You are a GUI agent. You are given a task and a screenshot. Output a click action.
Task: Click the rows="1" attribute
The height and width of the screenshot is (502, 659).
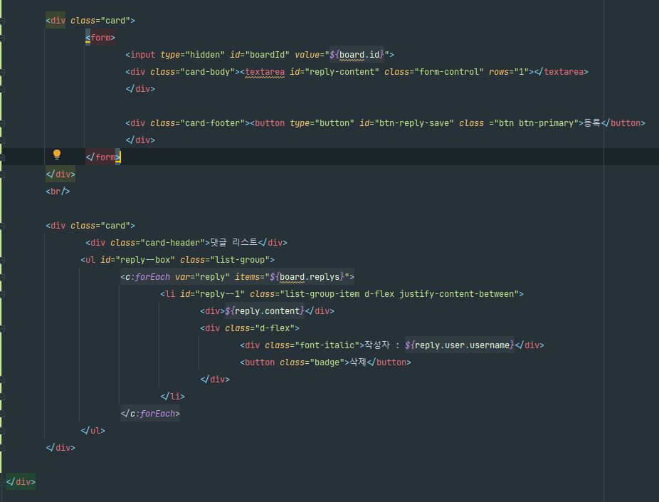click(509, 72)
